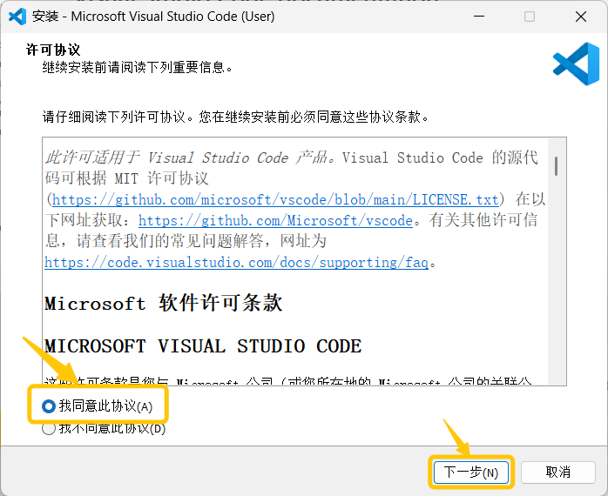The image size is (608, 496).
Task: Follow the github.com/Microsoft/vscode link
Action: (275, 221)
